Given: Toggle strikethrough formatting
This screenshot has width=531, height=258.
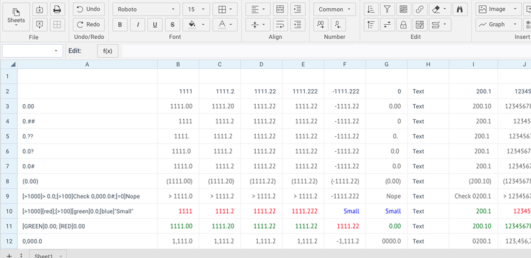Looking at the screenshot, I should [x=172, y=24].
